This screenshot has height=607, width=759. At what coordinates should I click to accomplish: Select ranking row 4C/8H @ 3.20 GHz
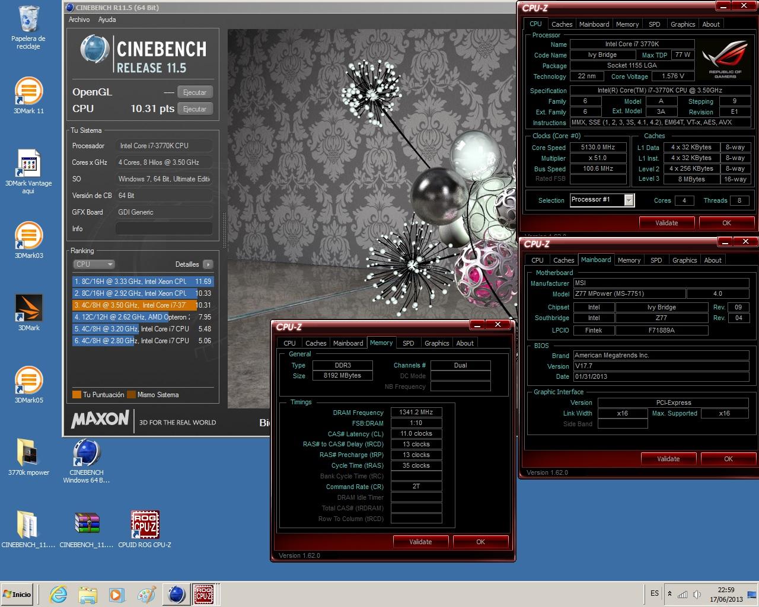(142, 329)
